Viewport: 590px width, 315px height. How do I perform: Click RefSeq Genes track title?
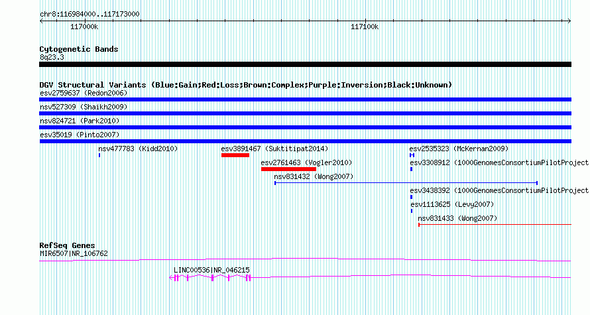[67, 245]
